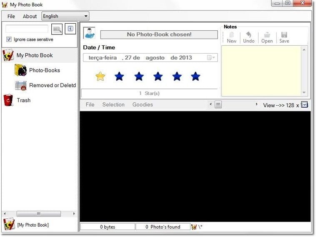Screen dimensions: 316x237
Task: Open the view options dropdown icon
Action: 304,105
